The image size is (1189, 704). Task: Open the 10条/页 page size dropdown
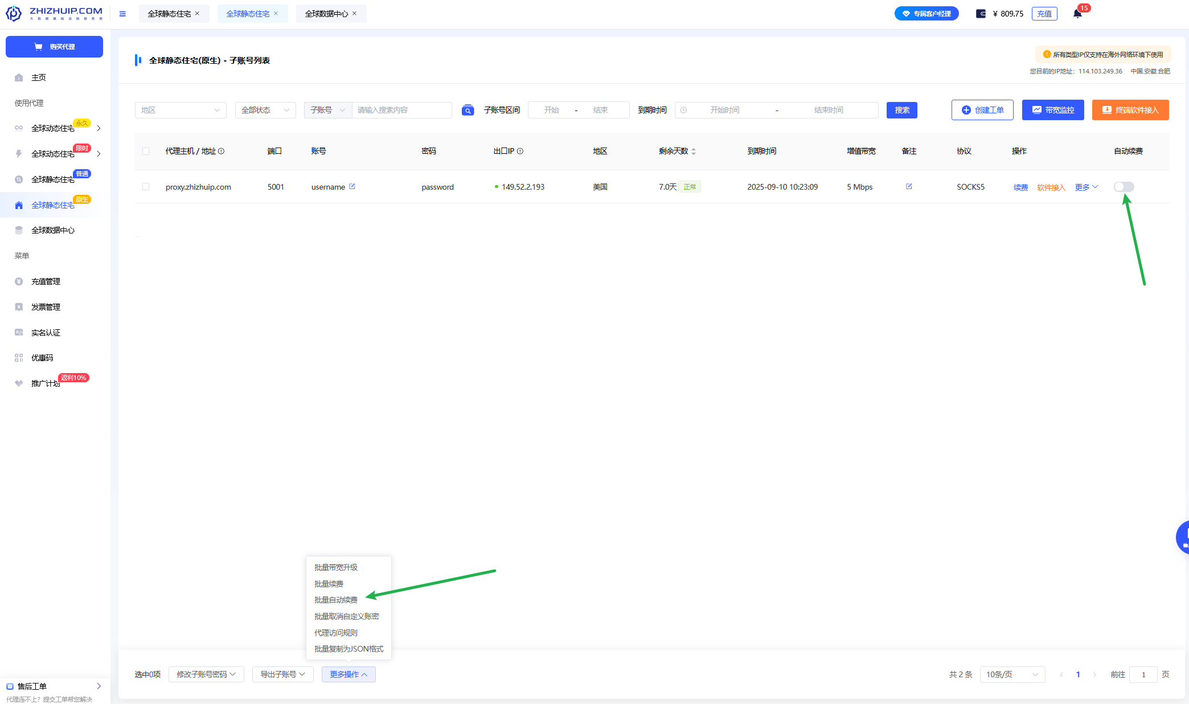pos(1012,674)
